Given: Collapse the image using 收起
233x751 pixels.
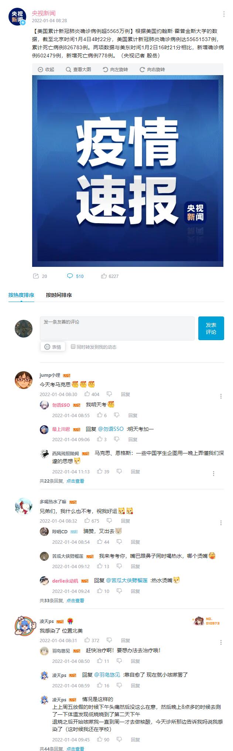Looking at the screenshot, I should click(x=46, y=69).
